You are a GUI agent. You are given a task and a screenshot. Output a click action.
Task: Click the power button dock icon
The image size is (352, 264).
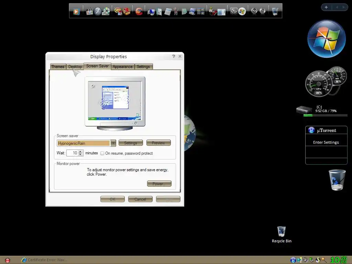click(254, 11)
